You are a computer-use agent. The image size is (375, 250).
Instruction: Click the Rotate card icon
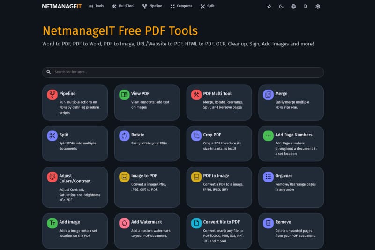click(x=124, y=136)
